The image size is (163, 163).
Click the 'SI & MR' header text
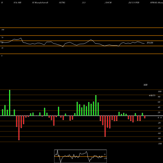(17, 3)
